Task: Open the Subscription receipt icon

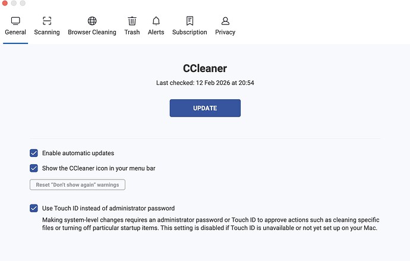Action: click(190, 21)
